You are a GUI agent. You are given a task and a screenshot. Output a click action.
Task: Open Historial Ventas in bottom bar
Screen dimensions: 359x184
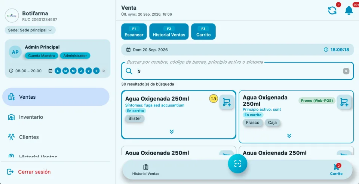[145, 170]
